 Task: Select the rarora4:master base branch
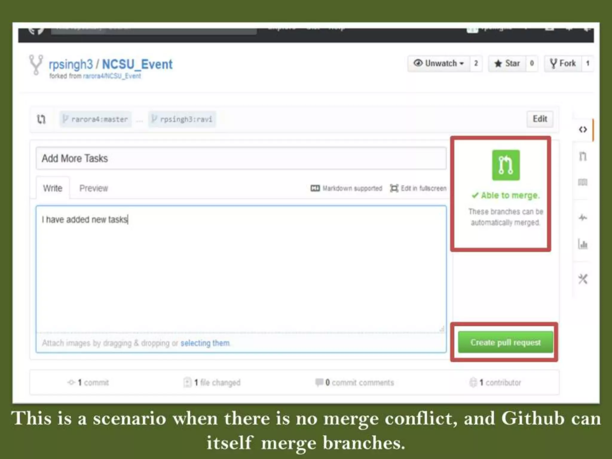pos(96,119)
